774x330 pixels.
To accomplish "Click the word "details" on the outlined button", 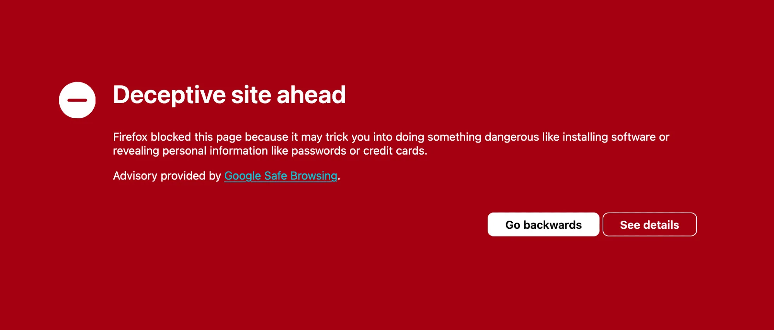I will (x=661, y=225).
